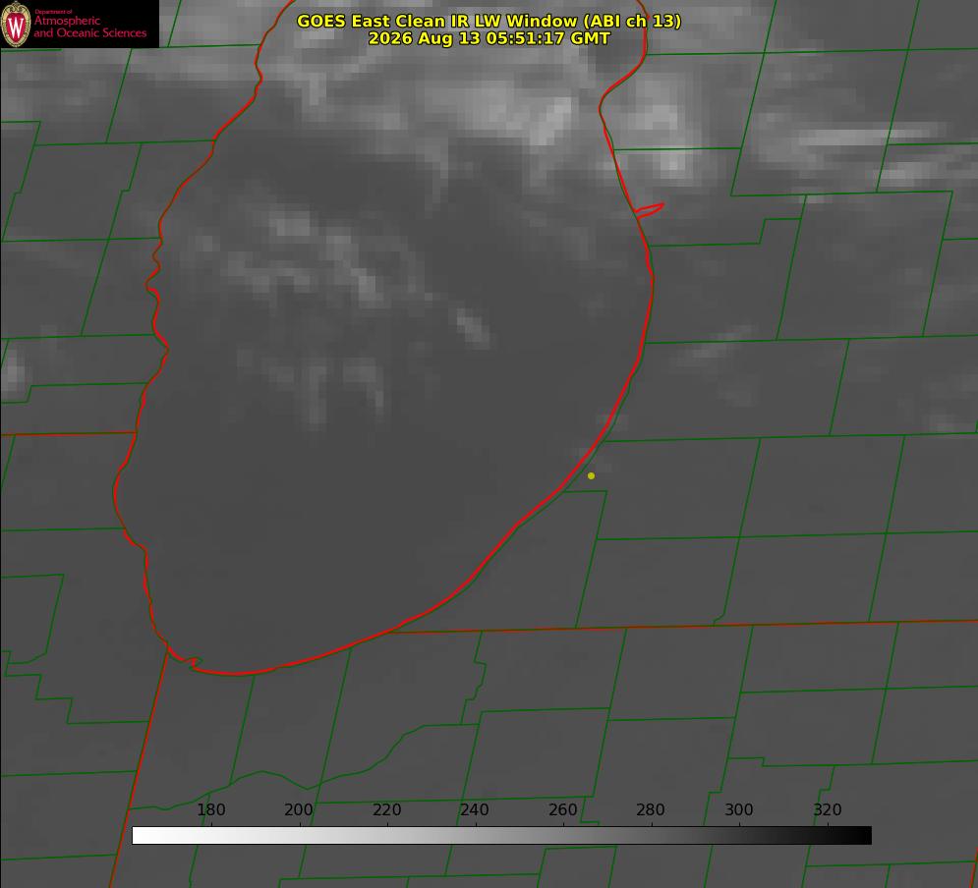The height and width of the screenshot is (888, 978).
Task: Click the Atmospheric and Oceanic Sciences text
Action: point(89,27)
